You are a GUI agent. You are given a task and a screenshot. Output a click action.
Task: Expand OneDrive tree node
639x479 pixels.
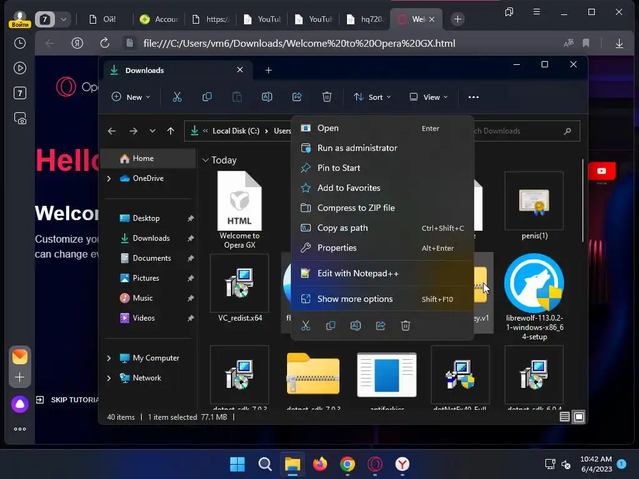pos(109,178)
